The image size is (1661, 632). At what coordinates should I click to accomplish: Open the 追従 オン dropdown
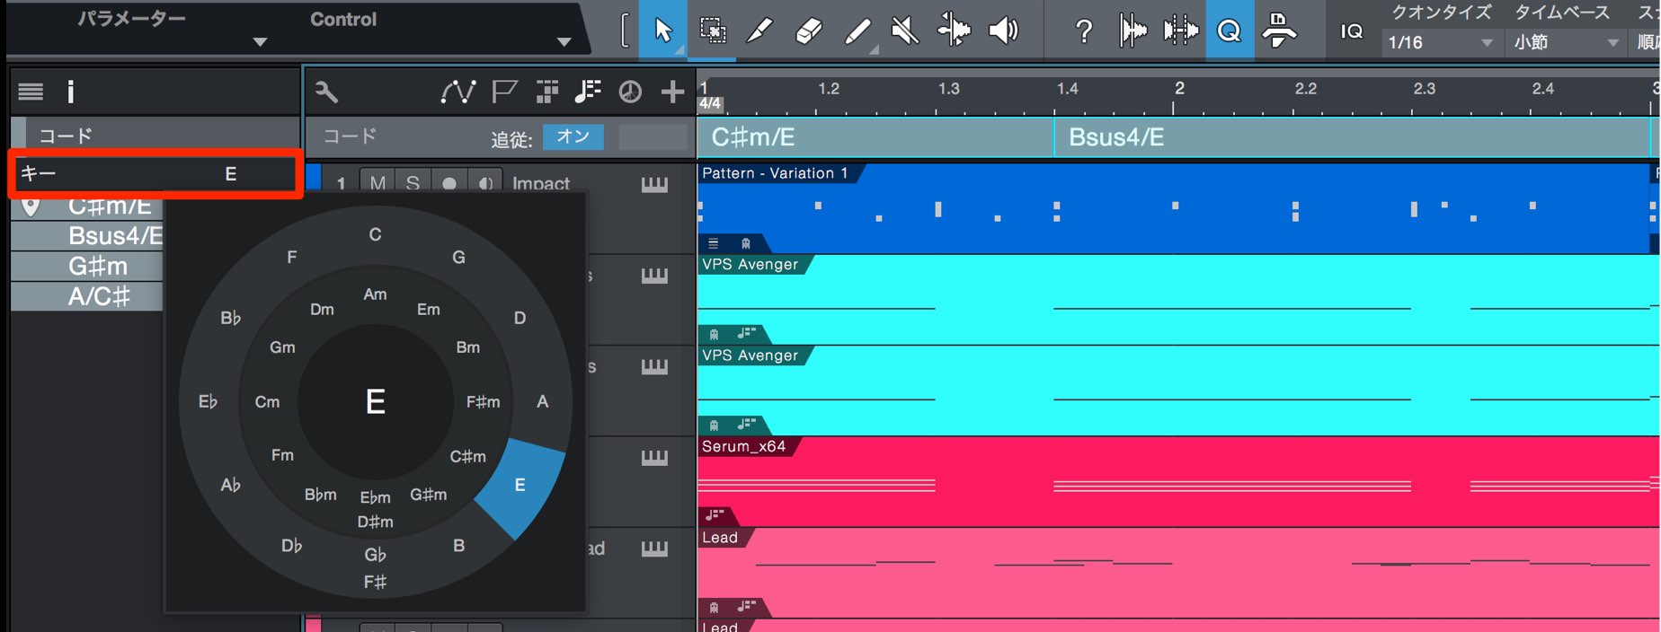pyautogui.click(x=573, y=137)
